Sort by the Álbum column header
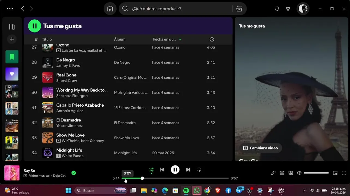This screenshot has height=196, width=350. 120,39
